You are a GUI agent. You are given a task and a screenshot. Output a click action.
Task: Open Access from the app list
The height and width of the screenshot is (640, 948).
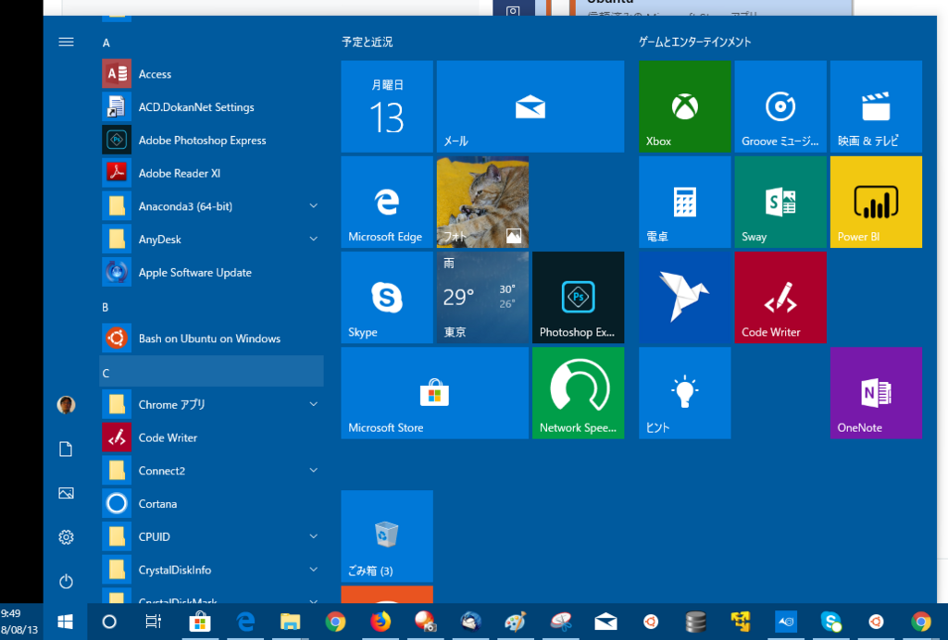tap(212, 74)
